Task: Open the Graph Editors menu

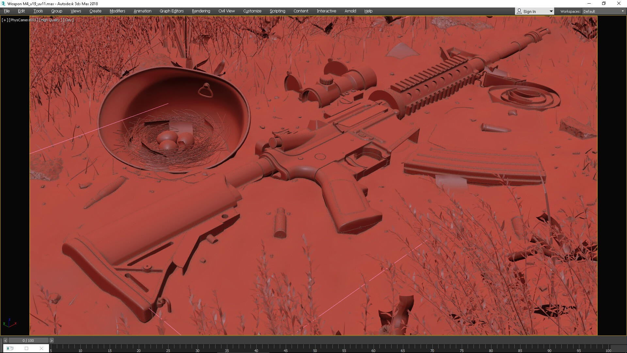Action: click(171, 11)
